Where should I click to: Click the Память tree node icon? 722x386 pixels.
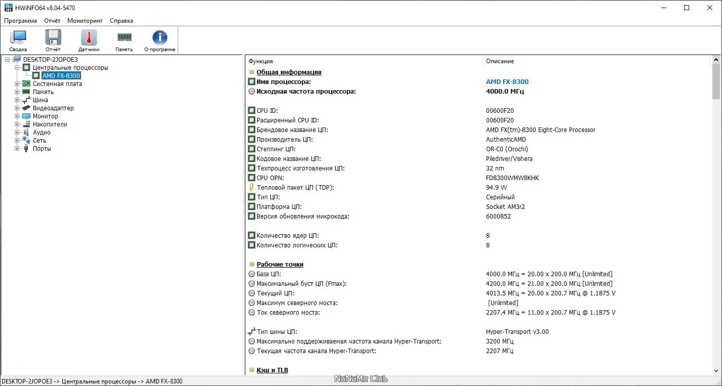tap(26, 92)
